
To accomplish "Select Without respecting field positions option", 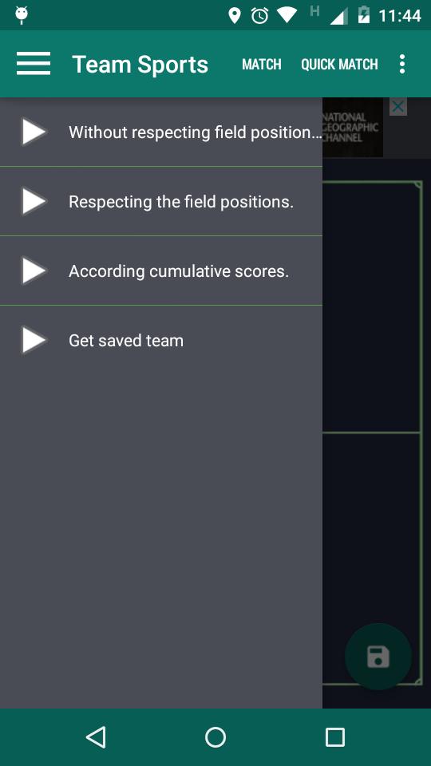I will click(161, 132).
